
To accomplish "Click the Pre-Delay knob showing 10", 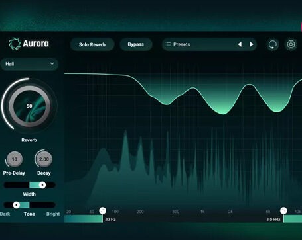I will 15,159.
